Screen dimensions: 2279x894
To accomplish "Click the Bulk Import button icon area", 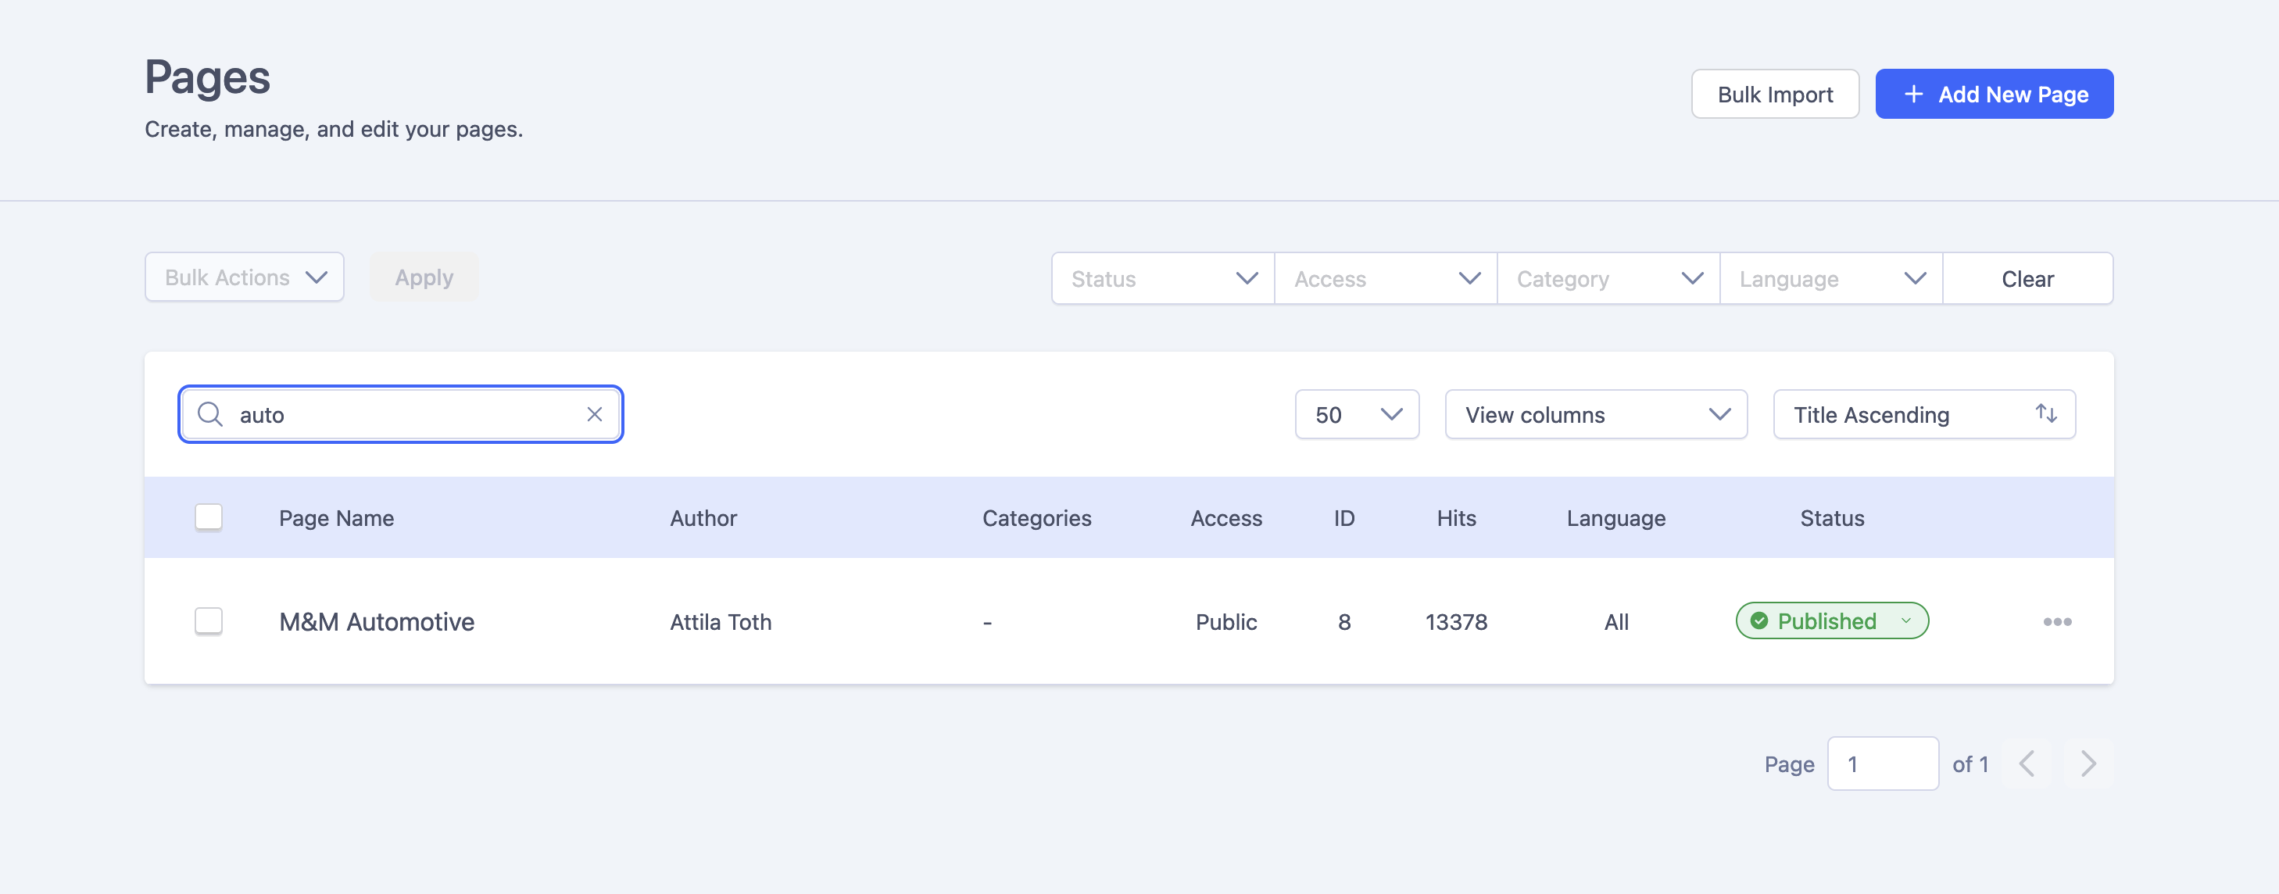I will [x=1775, y=93].
